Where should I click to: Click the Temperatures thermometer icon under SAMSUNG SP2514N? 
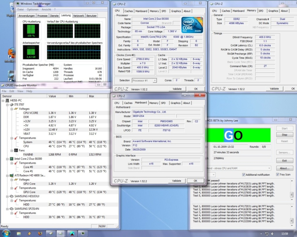(16, 213)
